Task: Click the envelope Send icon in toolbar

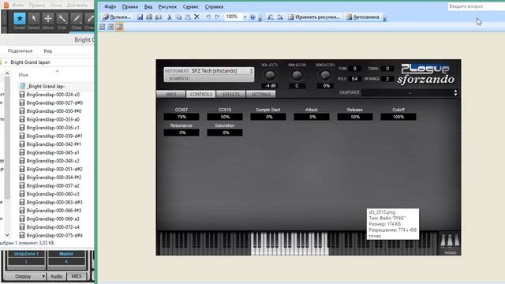Action: 159,17
